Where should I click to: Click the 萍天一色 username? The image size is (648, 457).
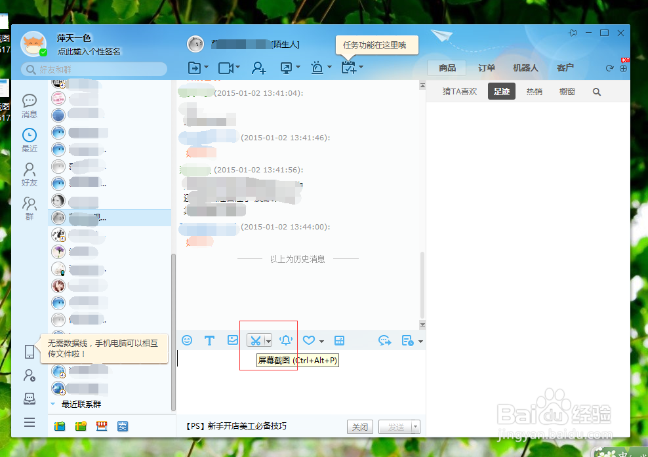[74, 38]
